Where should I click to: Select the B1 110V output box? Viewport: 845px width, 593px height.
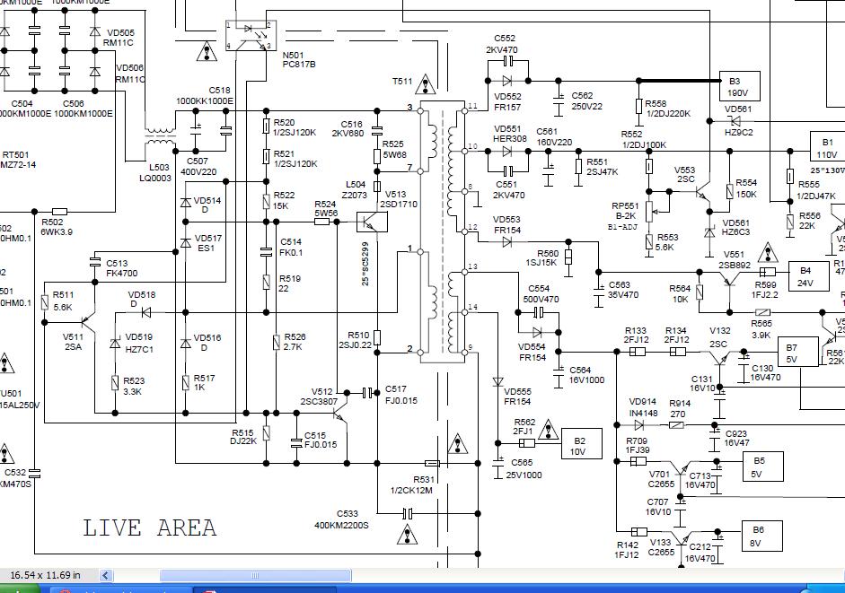(x=824, y=148)
